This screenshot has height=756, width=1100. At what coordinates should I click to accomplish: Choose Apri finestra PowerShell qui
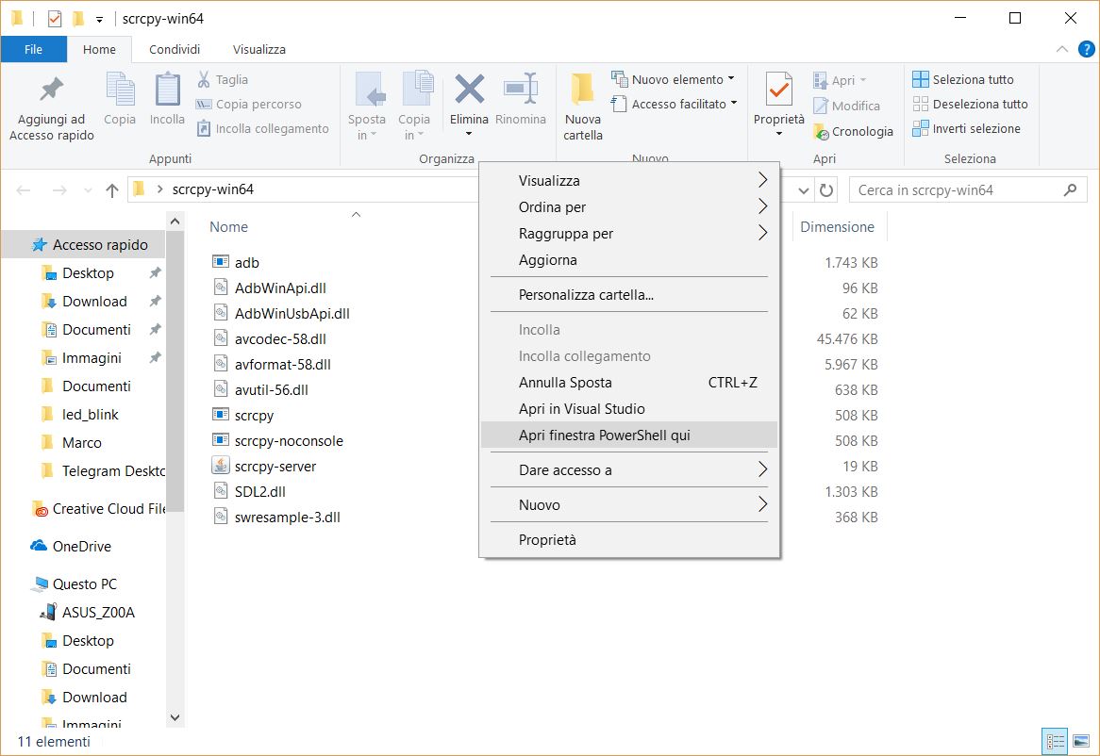(x=629, y=436)
